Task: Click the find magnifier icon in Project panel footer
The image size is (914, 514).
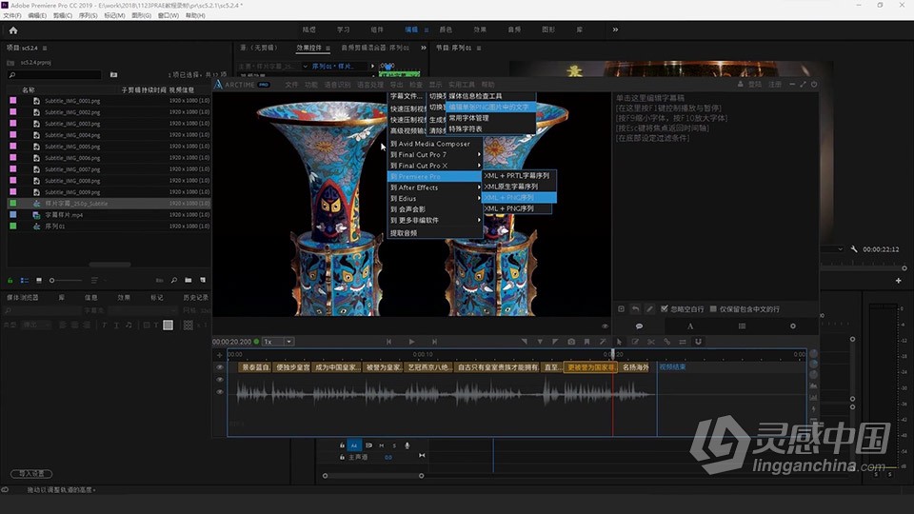Action: click(173, 280)
